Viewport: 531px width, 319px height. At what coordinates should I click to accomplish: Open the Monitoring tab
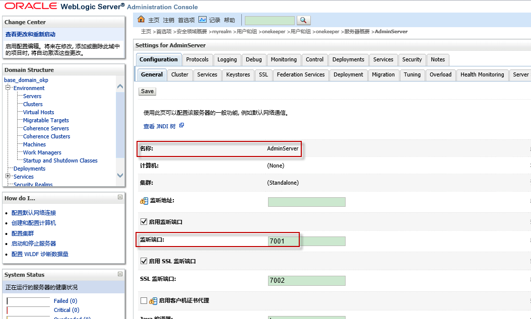click(284, 59)
